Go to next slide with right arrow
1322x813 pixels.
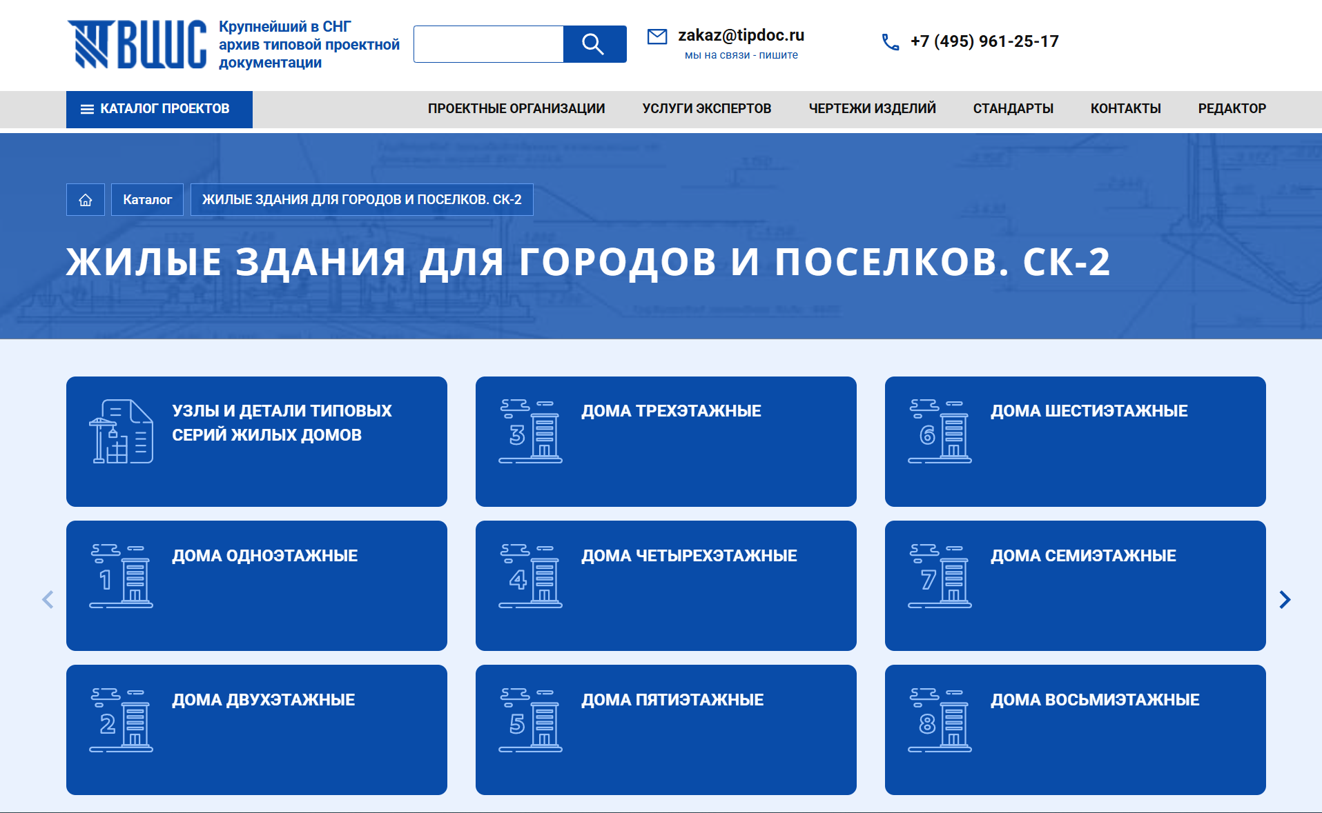(1284, 600)
